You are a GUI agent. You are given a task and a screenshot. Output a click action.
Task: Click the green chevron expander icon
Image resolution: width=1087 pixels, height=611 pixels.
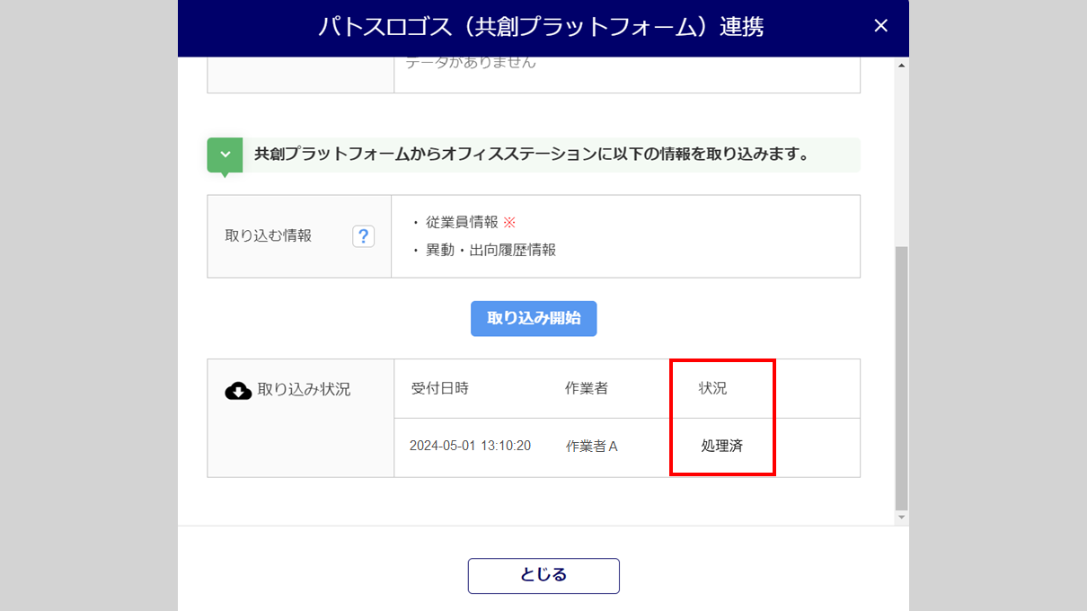pos(225,155)
